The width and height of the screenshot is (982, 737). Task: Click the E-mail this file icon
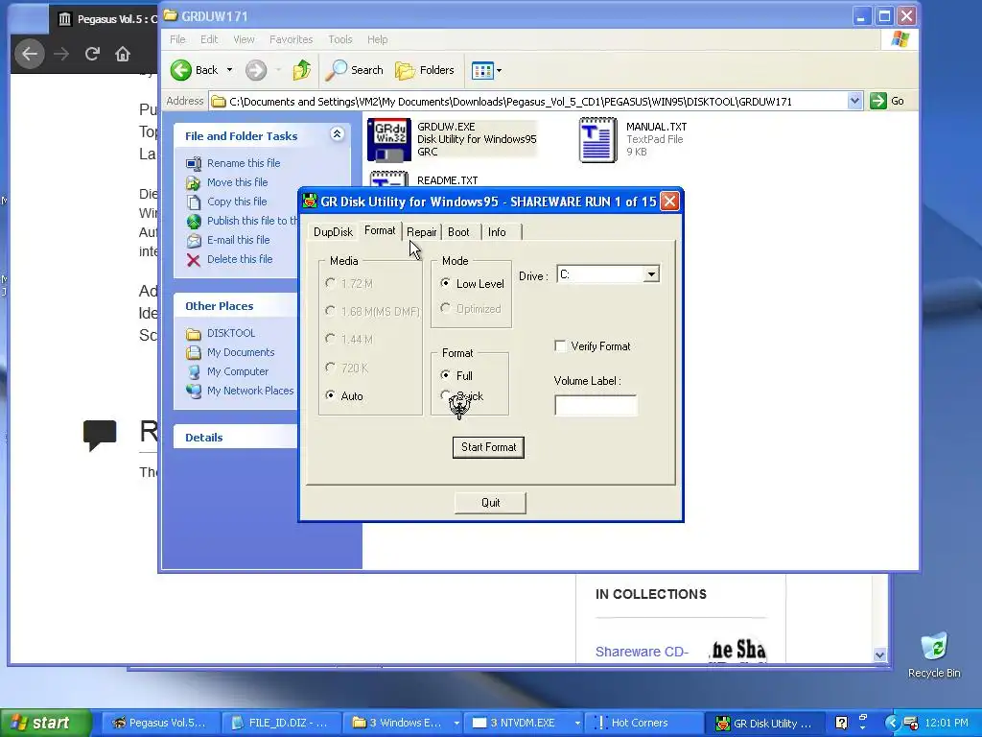[x=194, y=241]
